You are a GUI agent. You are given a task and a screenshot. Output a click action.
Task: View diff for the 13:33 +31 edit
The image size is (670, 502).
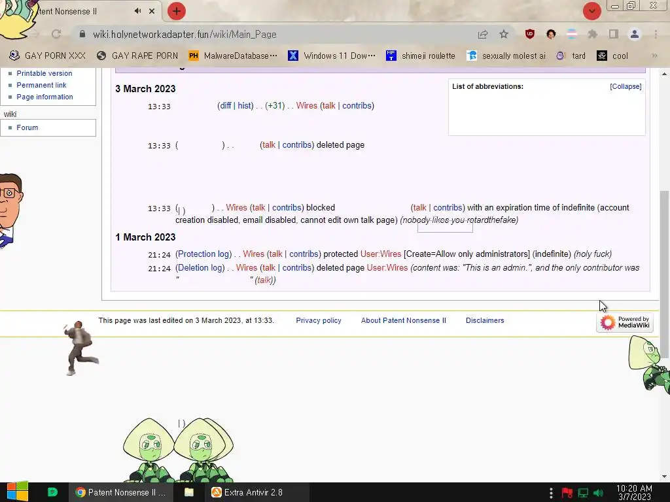click(226, 105)
